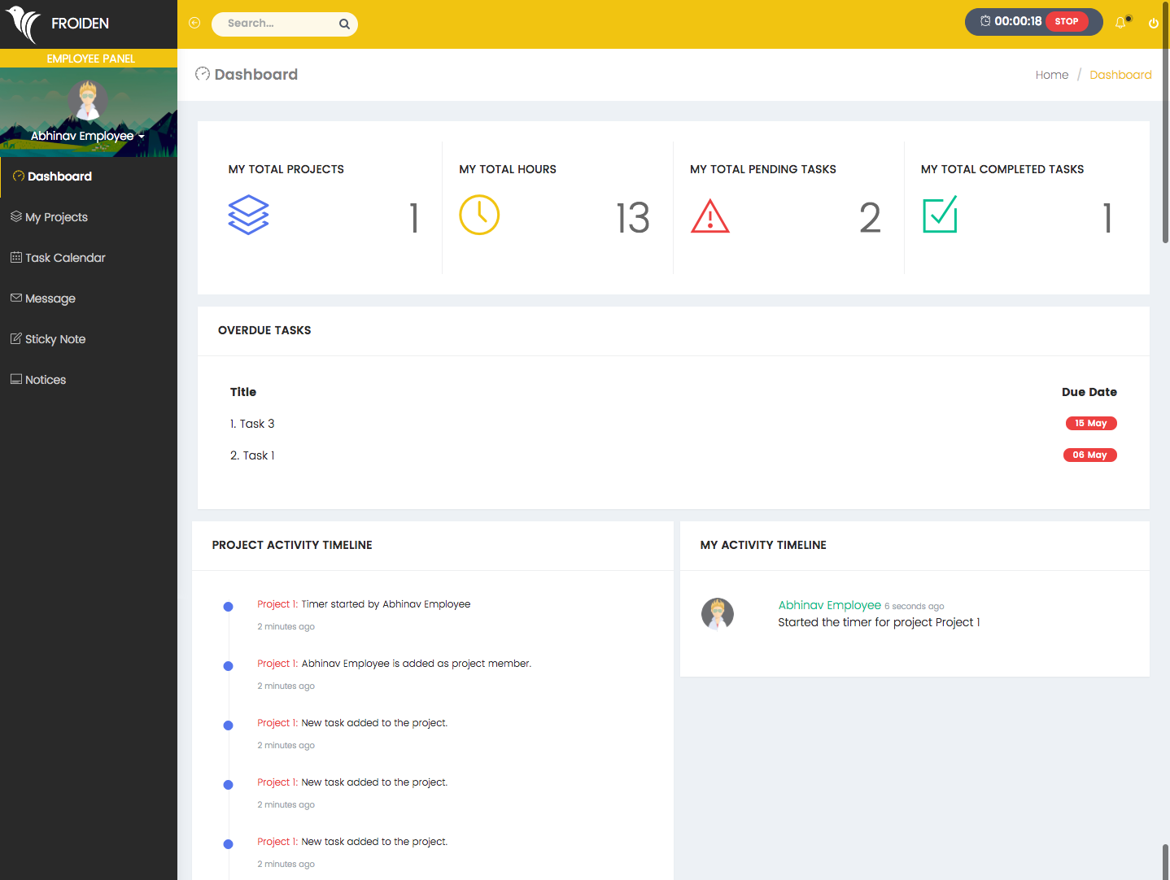
Task: Click the search magnifier icon
Action: [x=344, y=23]
